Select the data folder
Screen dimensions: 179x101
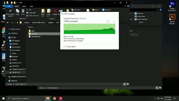click(33, 31)
